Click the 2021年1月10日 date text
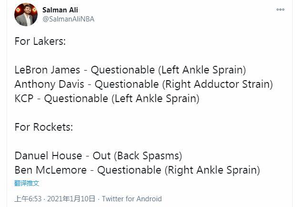Screen dimensions: 295x207 point(71,199)
